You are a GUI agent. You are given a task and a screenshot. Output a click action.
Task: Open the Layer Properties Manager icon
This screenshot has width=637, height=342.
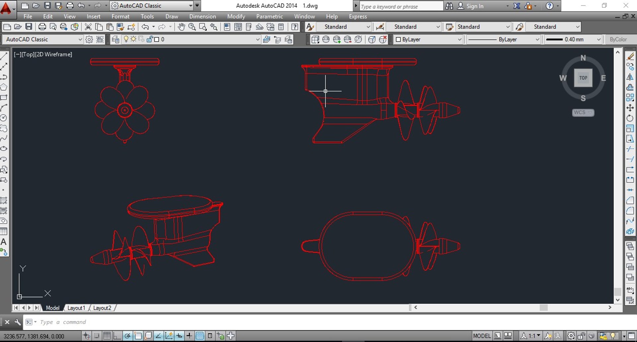pyautogui.click(x=115, y=39)
